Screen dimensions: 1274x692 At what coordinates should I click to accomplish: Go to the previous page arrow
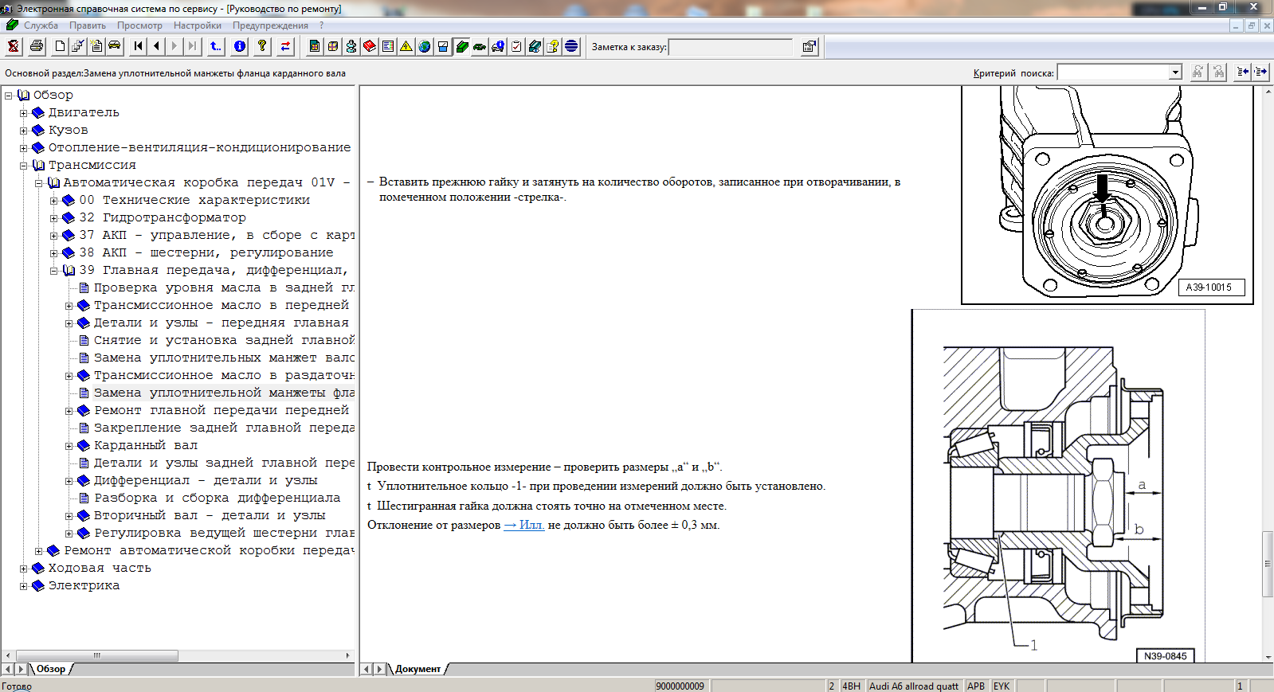[x=156, y=46]
